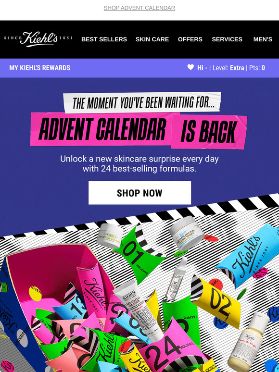The width and height of the screenshot is (279, 372).
Task: Select the Men's navigation item
Action: pyautogui.click(x=263, y=39)
